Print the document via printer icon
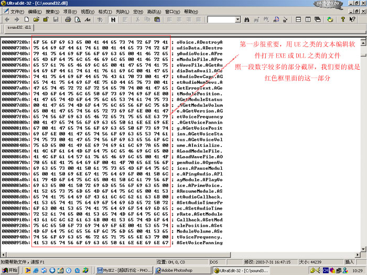The height and width of the screenshot is (275, 367). (x=68, y=20)
